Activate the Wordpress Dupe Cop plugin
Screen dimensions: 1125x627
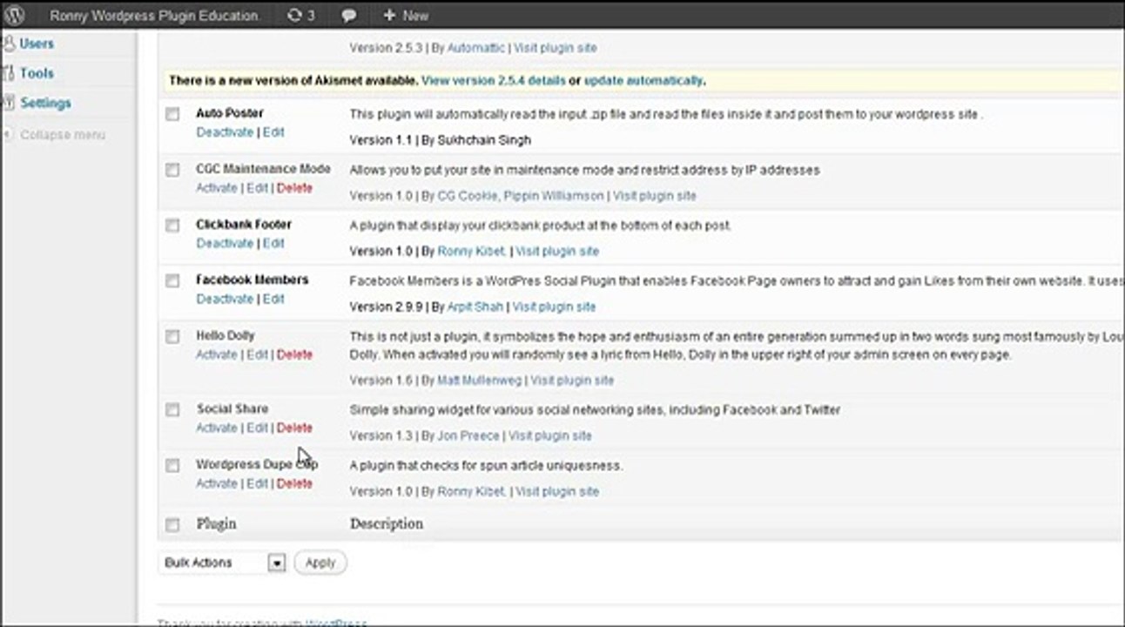(x=217, y=483)
